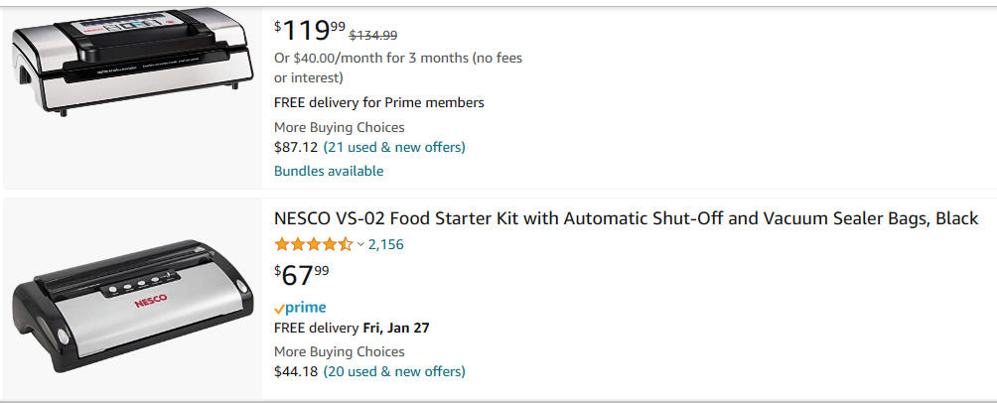Open the silver NESCO vacuum sealer image at top
Screen dimensions: 997x403
pyautogui.click(x=132, y=62)
